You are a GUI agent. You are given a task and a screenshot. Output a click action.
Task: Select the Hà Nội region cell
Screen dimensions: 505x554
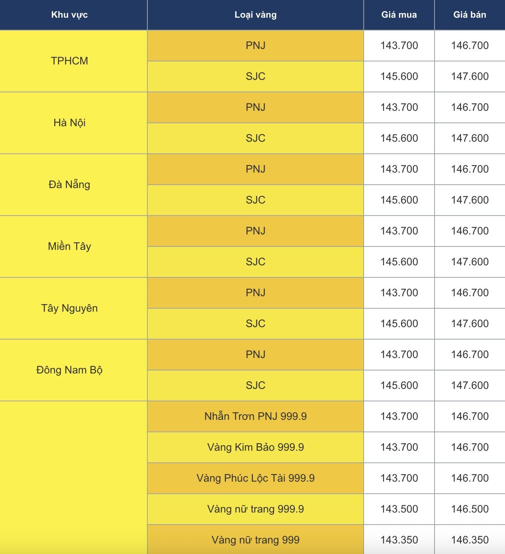coord(69,122)
